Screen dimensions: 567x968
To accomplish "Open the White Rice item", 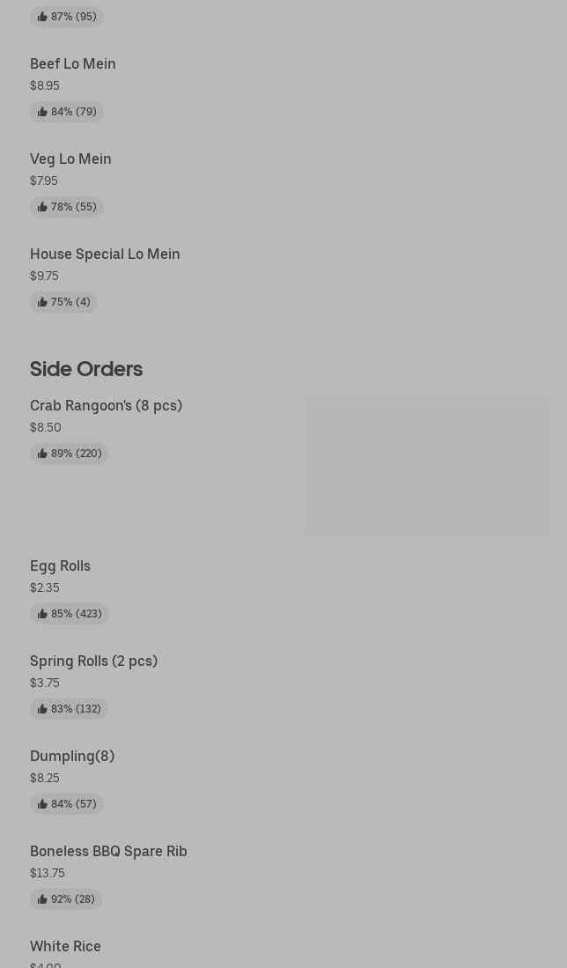I will [65, 946].
